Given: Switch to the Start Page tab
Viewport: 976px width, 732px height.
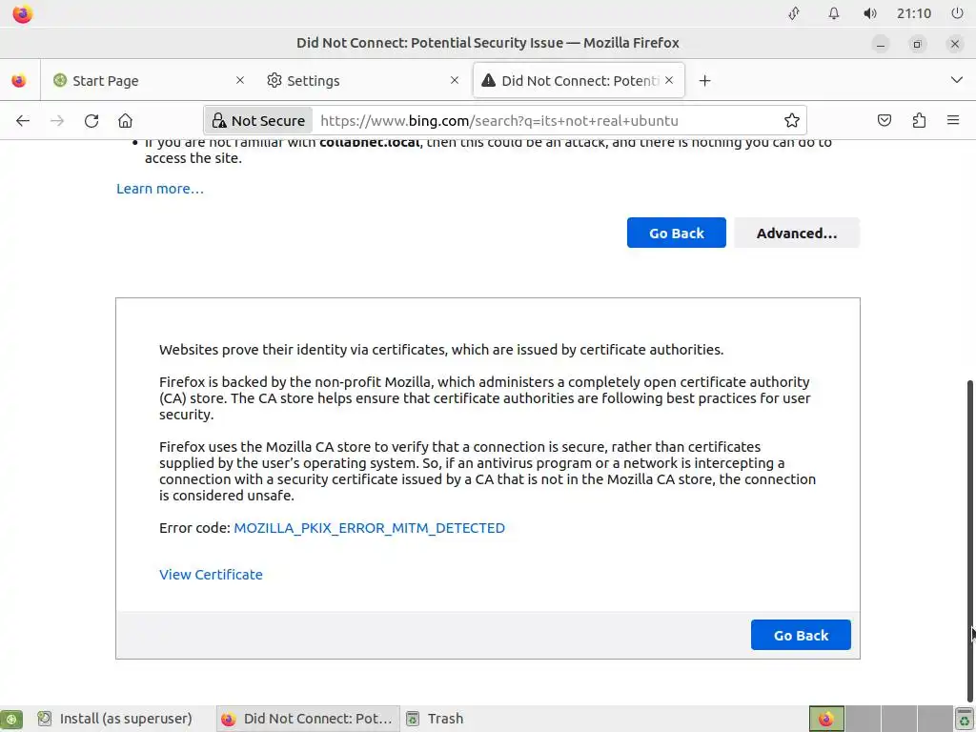Looking at the screenshot, I should point(148,81).
